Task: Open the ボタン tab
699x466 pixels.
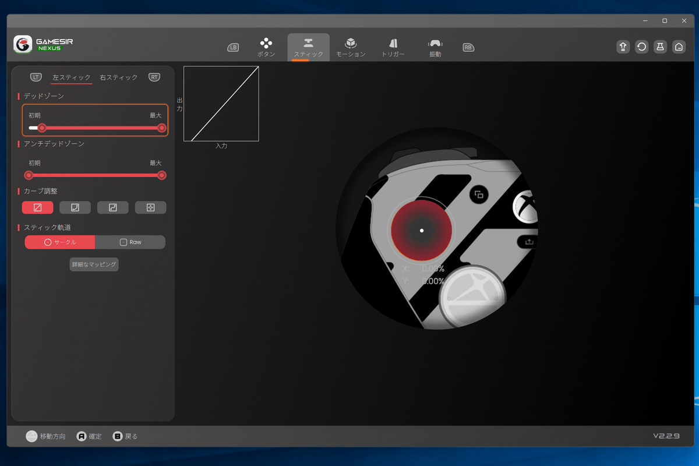Action: click(x=266, y=47)
